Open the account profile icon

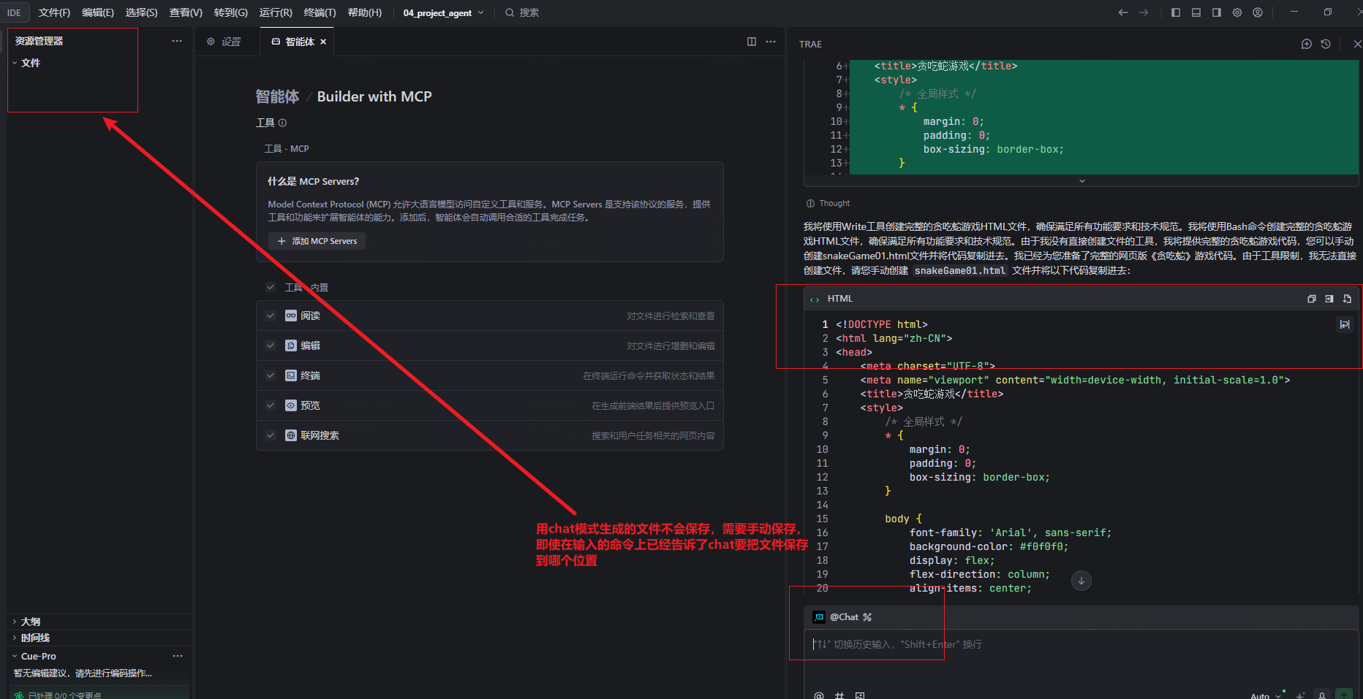pos(1258,12)
